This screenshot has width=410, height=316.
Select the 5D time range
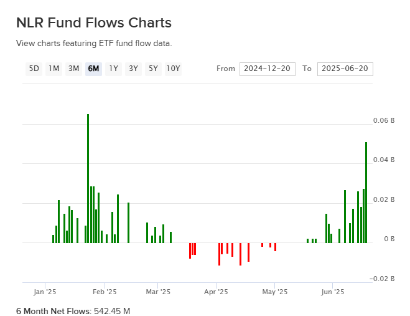[34, 69]
